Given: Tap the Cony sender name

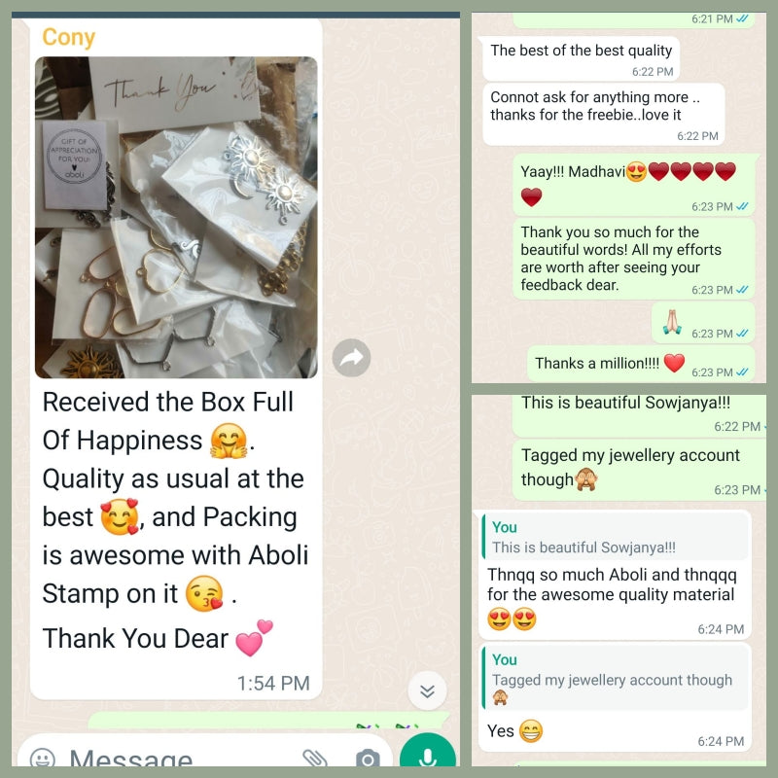Looking at the screenshot, I should (x=68, y=37).
